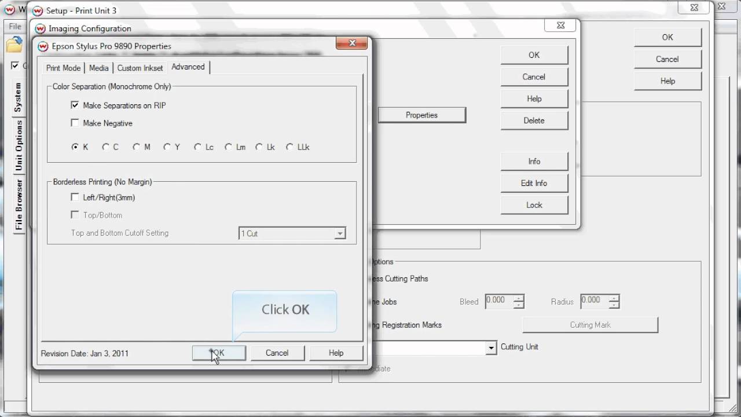Uncheck Make Separations on RIP
741x417 pixels.
coord(75,105)
